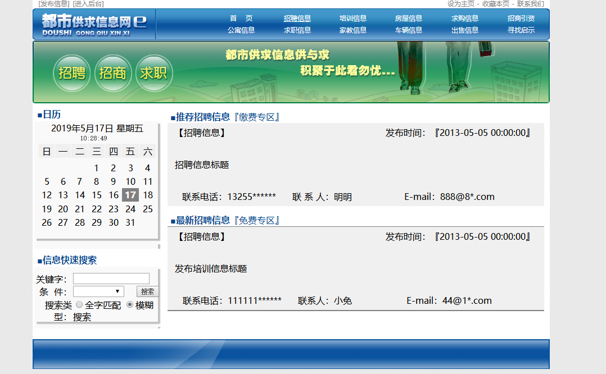The image size is (606, 374).
Task: Click the 发布信息 link at top
Action: pos(54,4)
